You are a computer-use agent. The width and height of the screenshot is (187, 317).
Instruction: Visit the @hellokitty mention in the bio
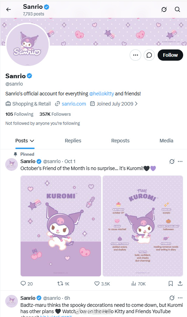pos(101,94)
